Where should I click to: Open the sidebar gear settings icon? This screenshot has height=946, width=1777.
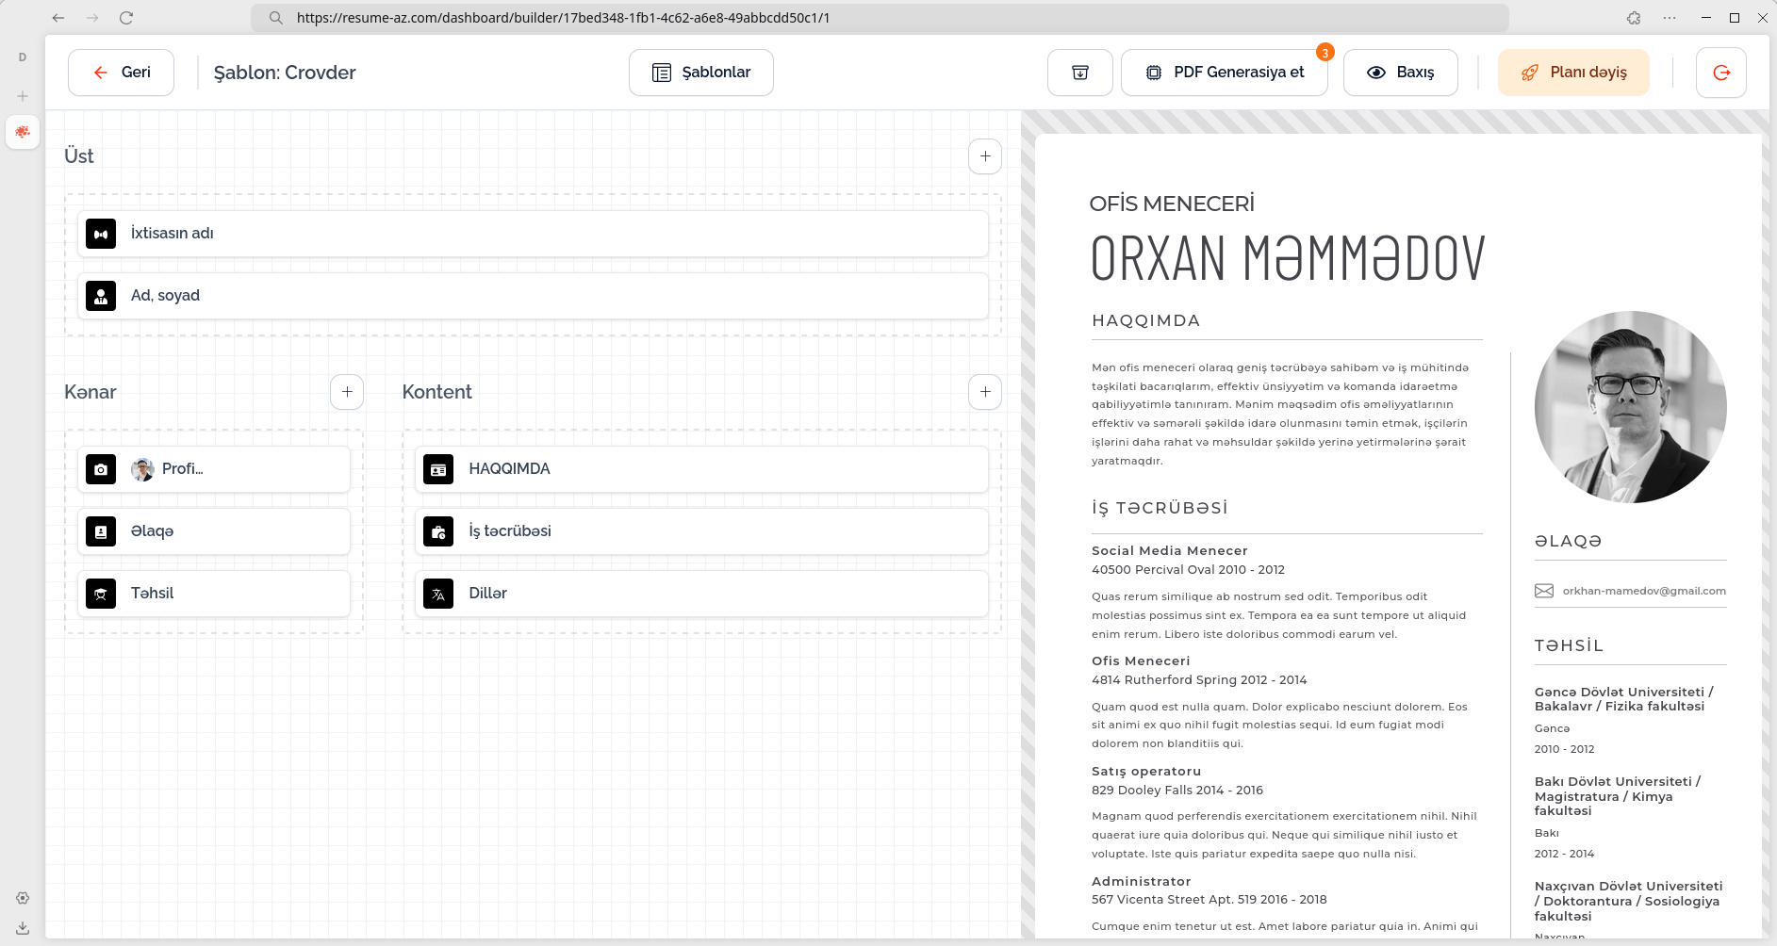pos(23,898)
